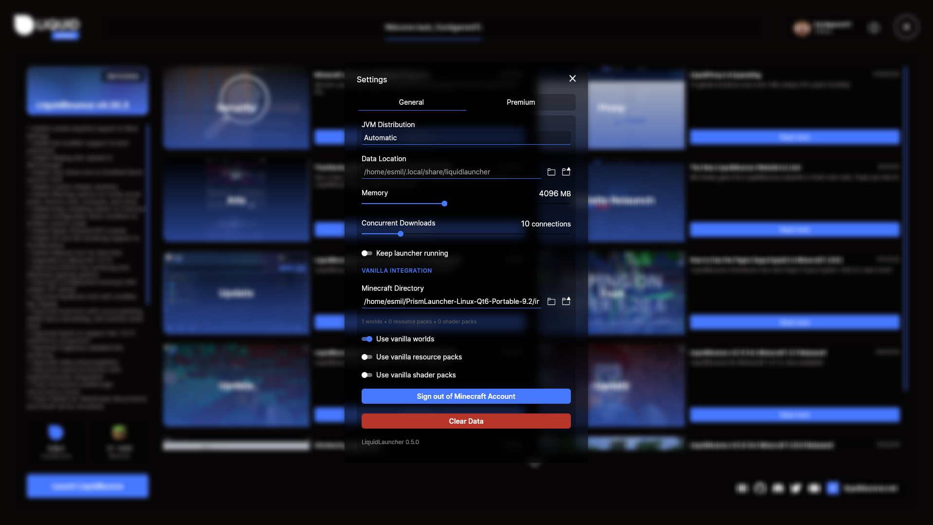Open the JVM Distribution Automatic dropdown
This screenshot has width=933, height=525.
[466, 138]
